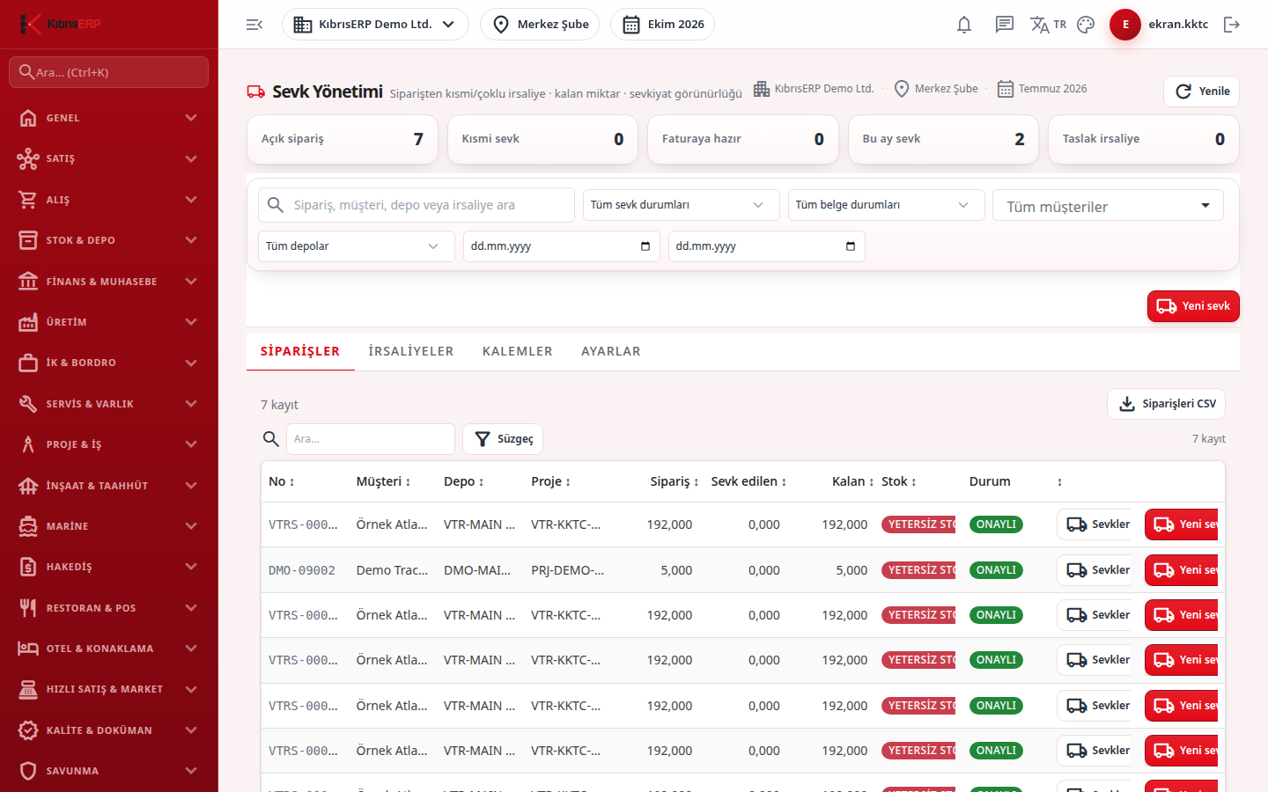Collapse the sidebar menu icon
Screen dimensions: 1268x792
[254, 25]
